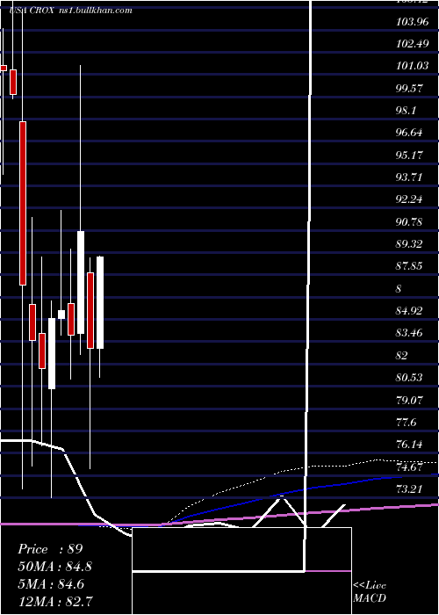Select the 82 price axis label

click(402, 355)
